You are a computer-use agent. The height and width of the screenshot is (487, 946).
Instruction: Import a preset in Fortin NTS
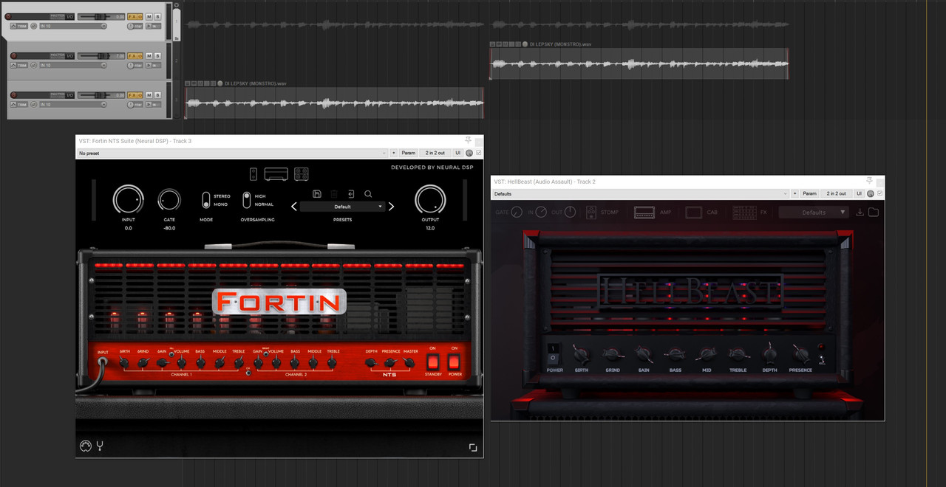tap(351, 194)
